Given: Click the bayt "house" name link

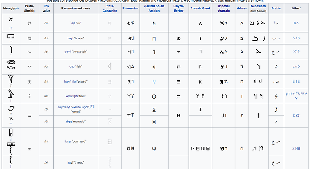Looking at the screenshot, I should 76,38.
